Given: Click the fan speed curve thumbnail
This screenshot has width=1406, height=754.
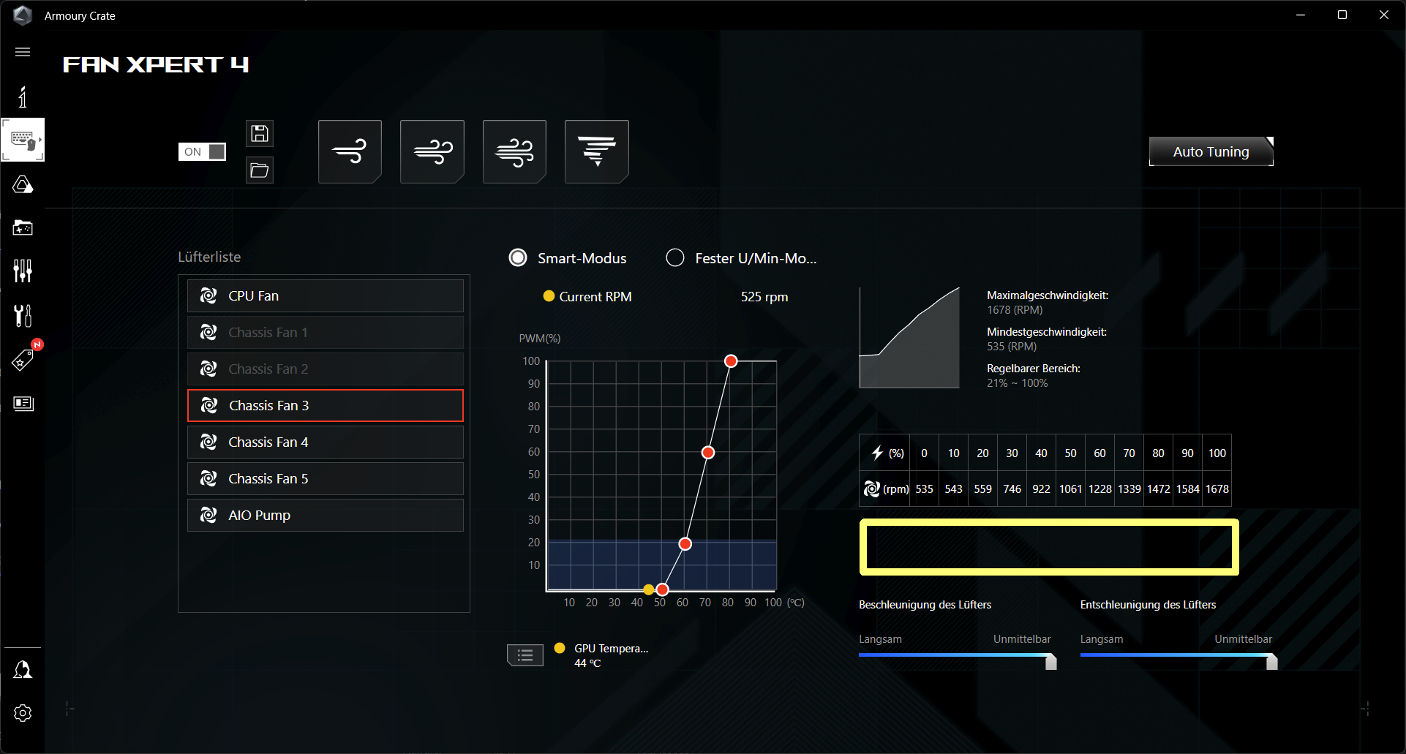Looking at the screenshot, I should click(909, 337).
